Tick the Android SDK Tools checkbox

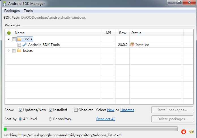(19, 45)
